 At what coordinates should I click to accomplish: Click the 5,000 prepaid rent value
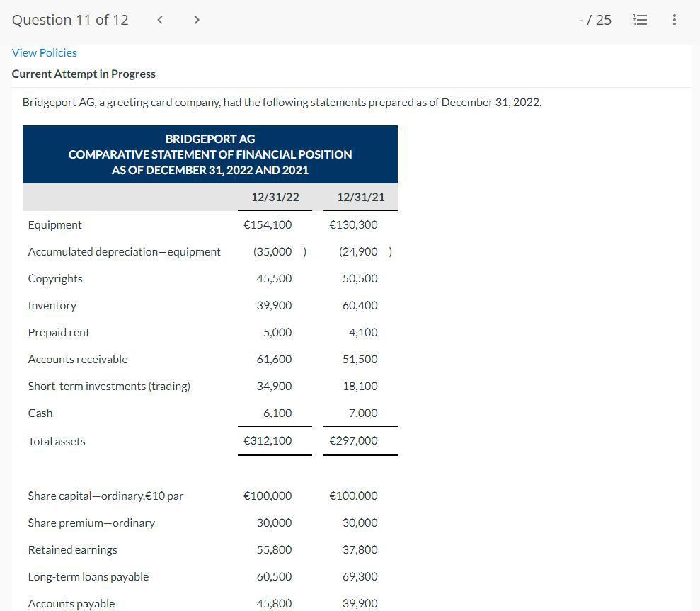(x=277, y=332)
